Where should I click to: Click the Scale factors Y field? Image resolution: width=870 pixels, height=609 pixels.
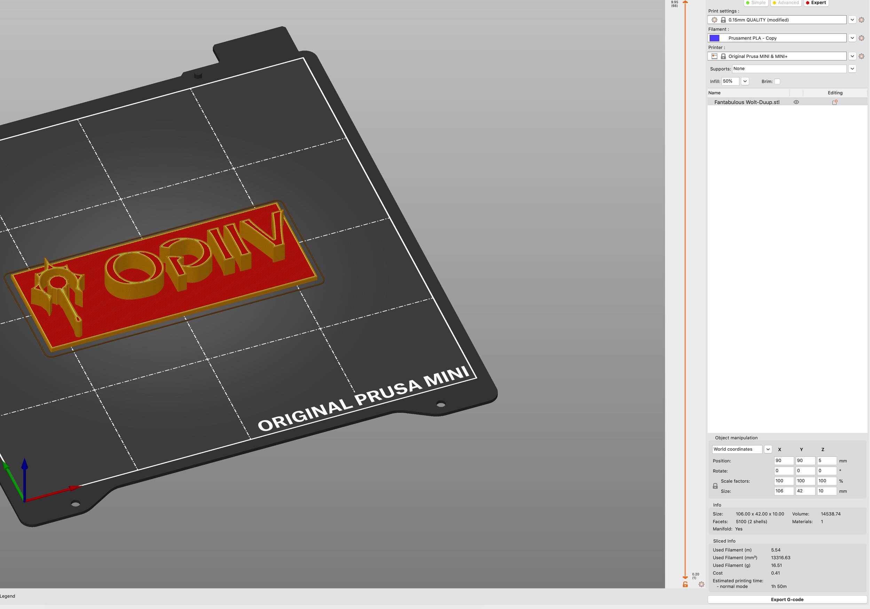805,481
